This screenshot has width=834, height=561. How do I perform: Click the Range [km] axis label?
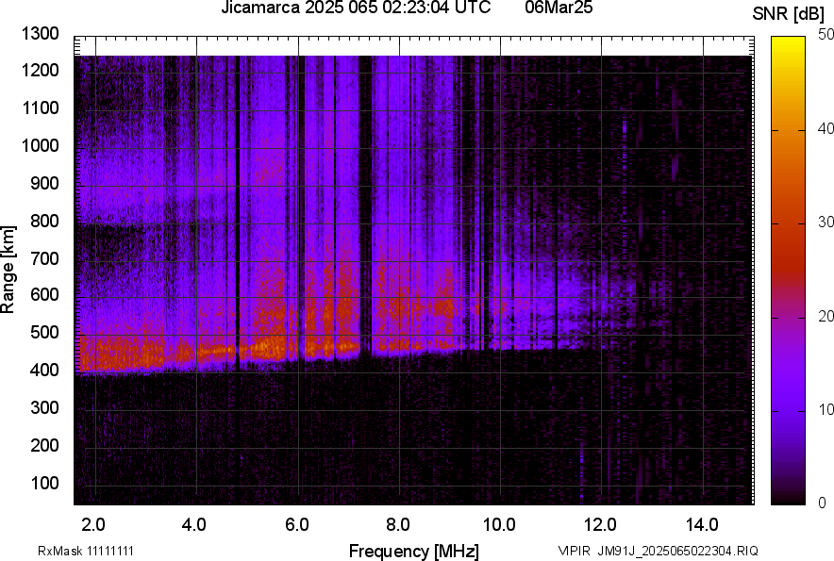[8, 270]
